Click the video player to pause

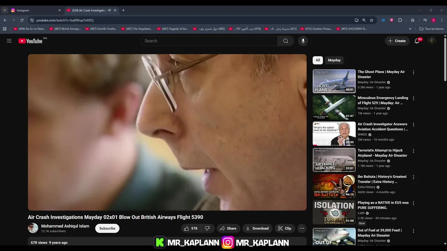point(167,132)
